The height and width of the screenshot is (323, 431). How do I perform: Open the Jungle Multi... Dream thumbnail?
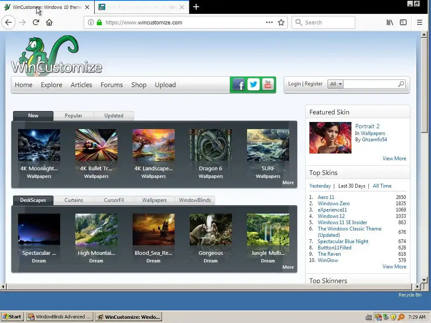pyautogui.click(x=268, y=229)
